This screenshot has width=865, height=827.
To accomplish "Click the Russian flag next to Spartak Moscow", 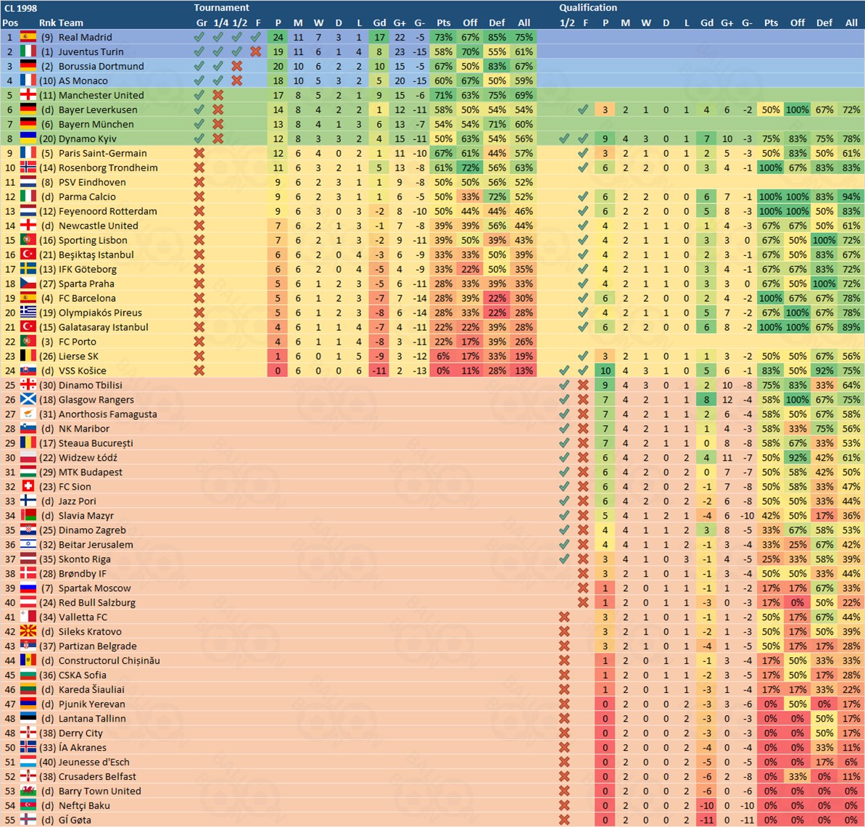I will (28, 588).
